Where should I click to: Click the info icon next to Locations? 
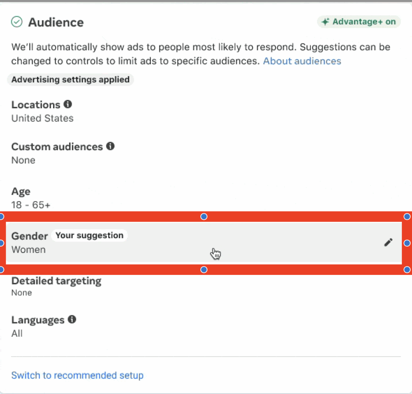point(68,104)
